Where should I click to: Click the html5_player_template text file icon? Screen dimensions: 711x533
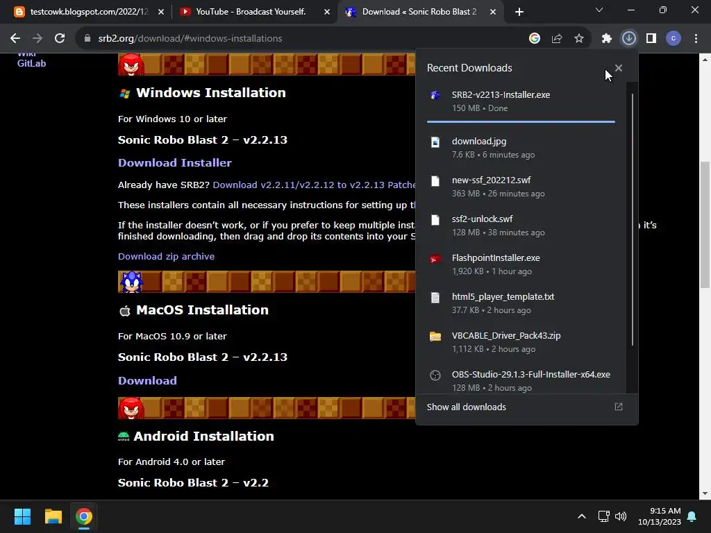click(435, 298)
